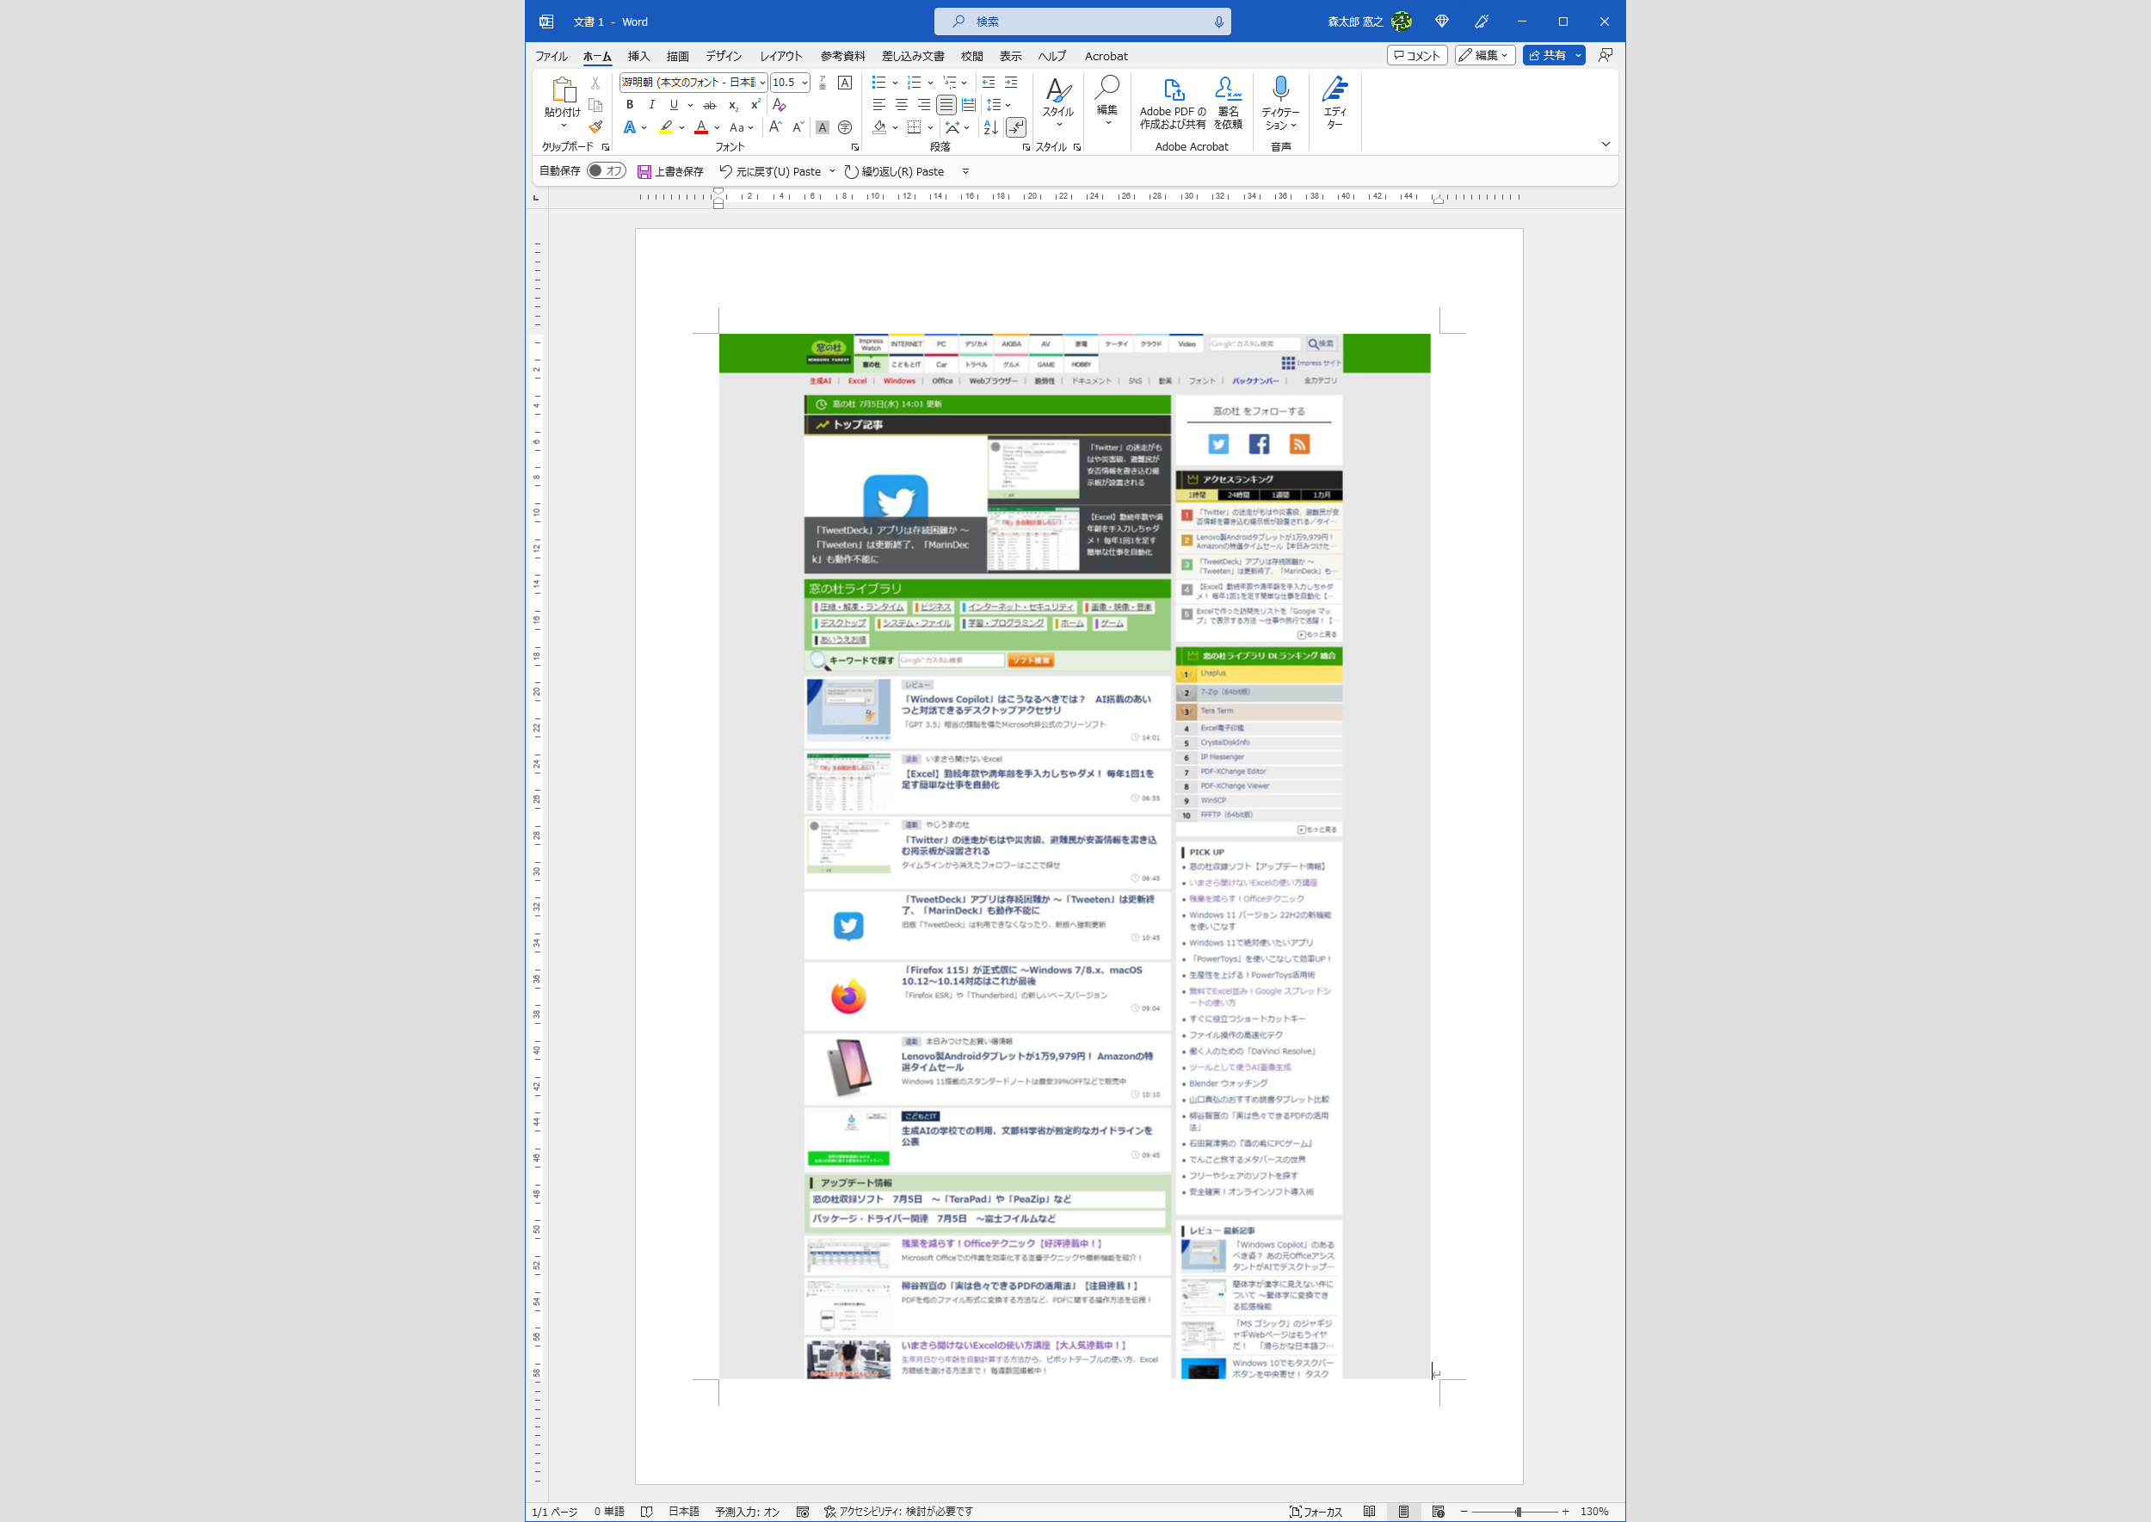Click the コメント button
Image resolution: width=2151 pixels, height=1522 pixels.
1416,55
